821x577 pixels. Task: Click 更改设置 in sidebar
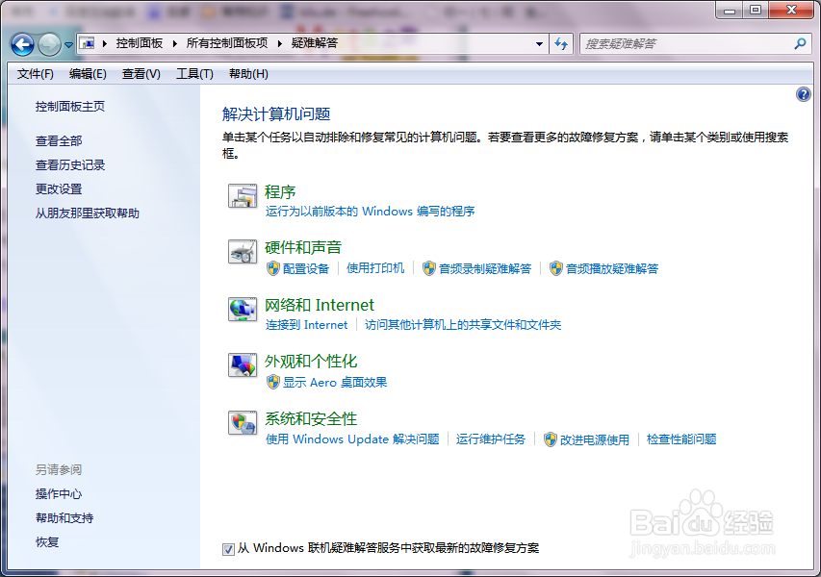59,189
